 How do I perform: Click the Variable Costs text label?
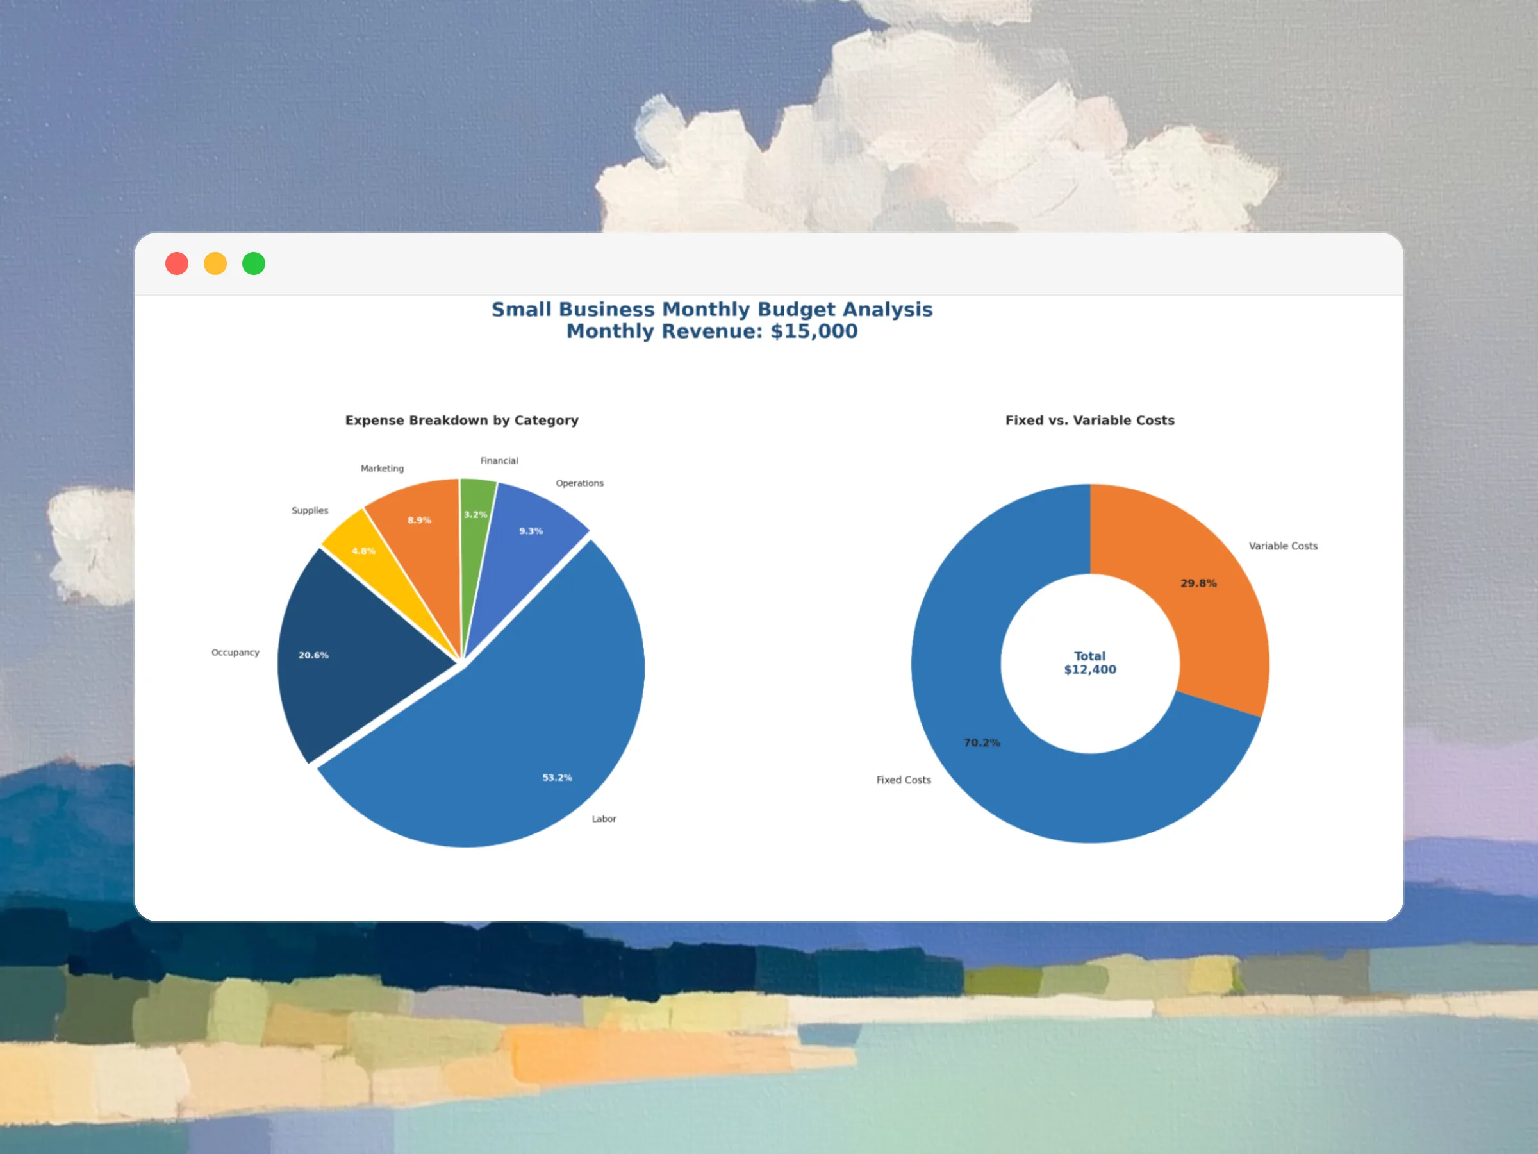(x=1283, y=546)
